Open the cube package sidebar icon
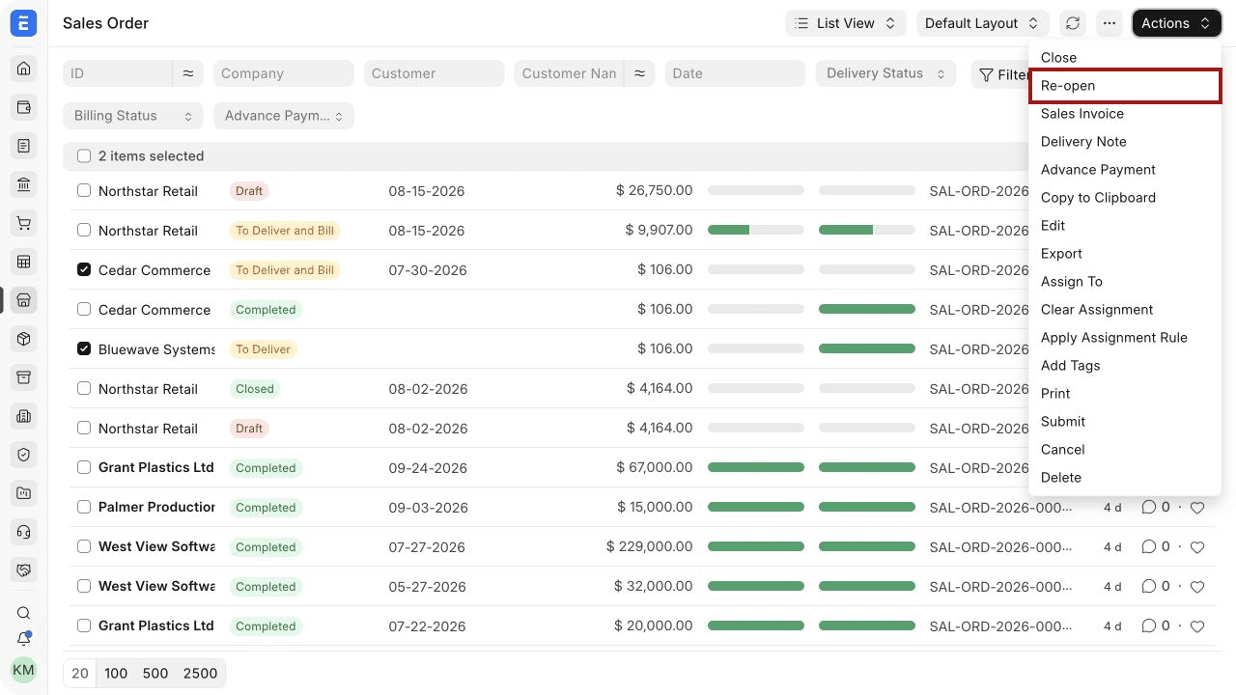Screen dimensions: 1236x695 (24, 339)
